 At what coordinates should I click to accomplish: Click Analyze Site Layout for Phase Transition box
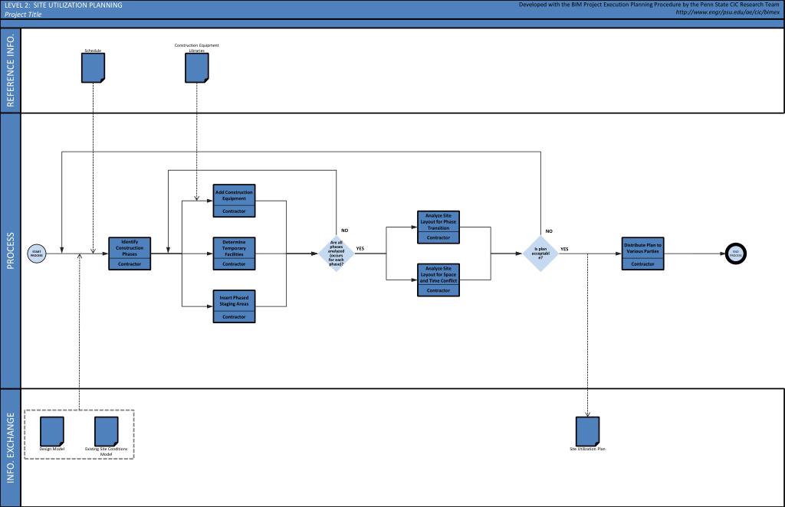[x=438, y=227]
